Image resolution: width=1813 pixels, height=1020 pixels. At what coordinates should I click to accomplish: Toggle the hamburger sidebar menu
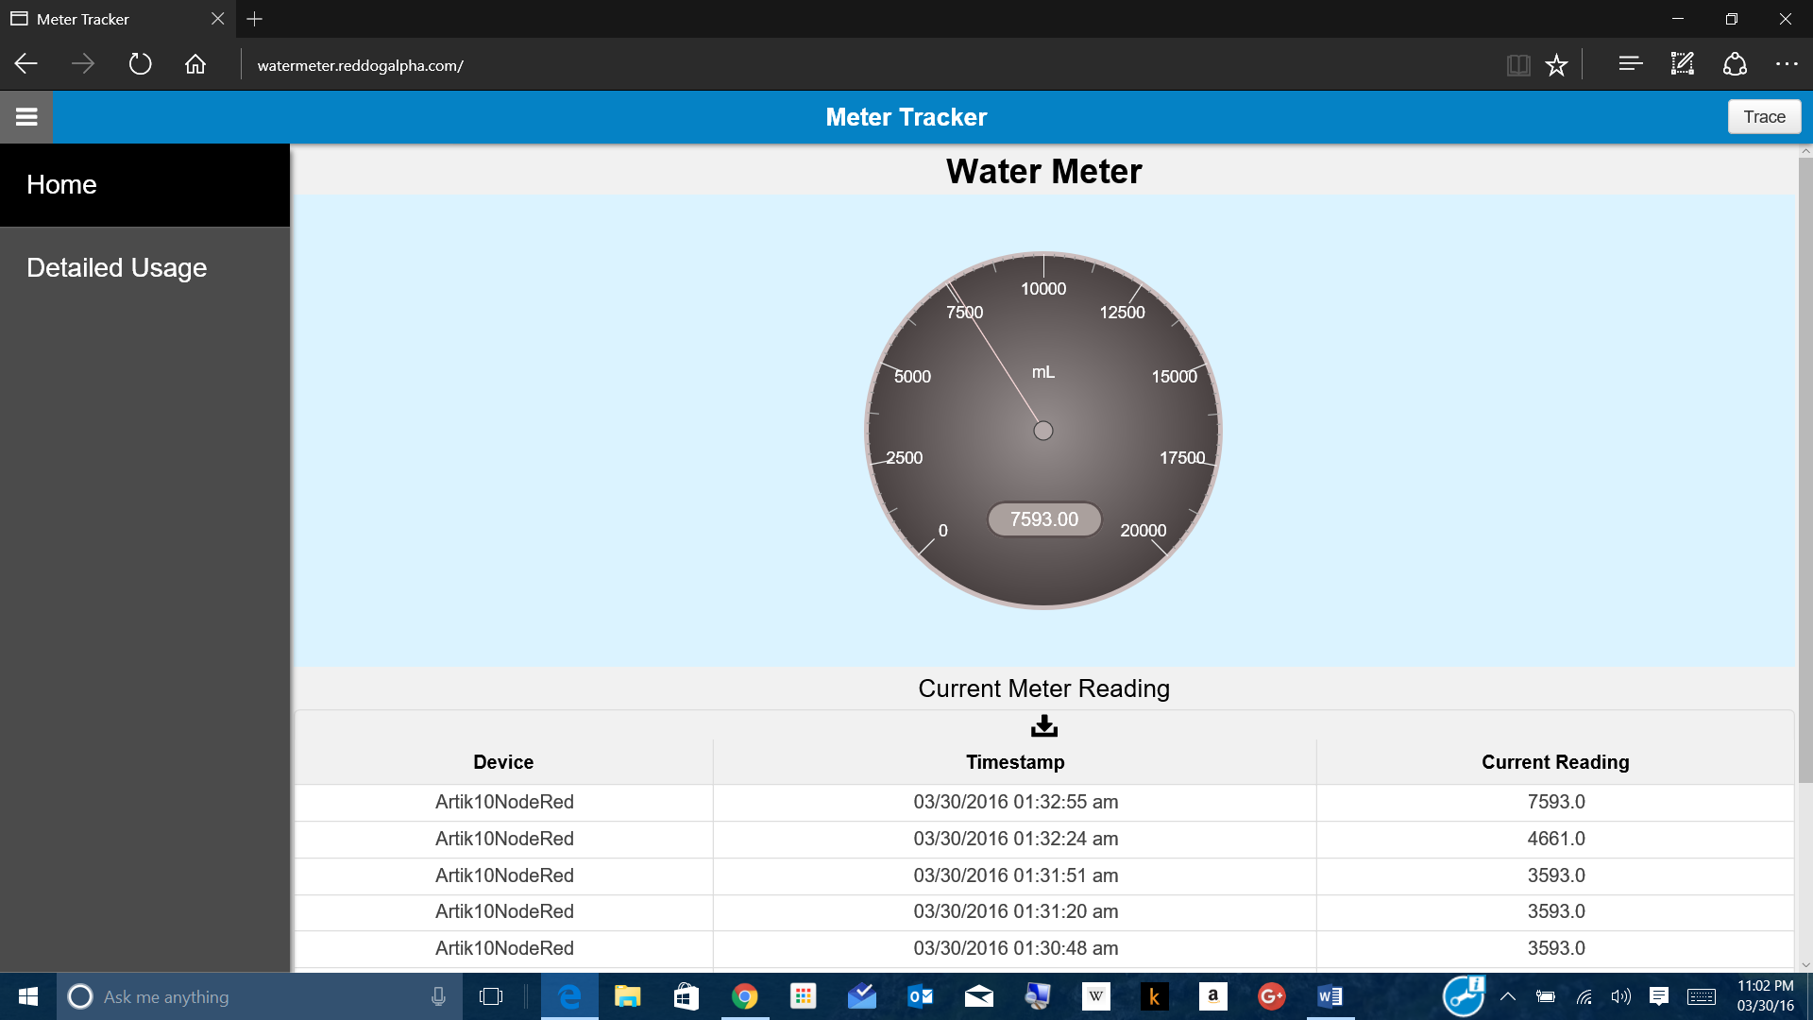pyautogui.click(x=26, y=117)
